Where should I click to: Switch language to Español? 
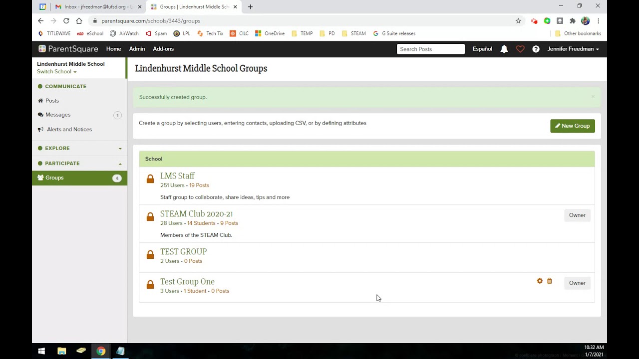[x=482, y=49]
